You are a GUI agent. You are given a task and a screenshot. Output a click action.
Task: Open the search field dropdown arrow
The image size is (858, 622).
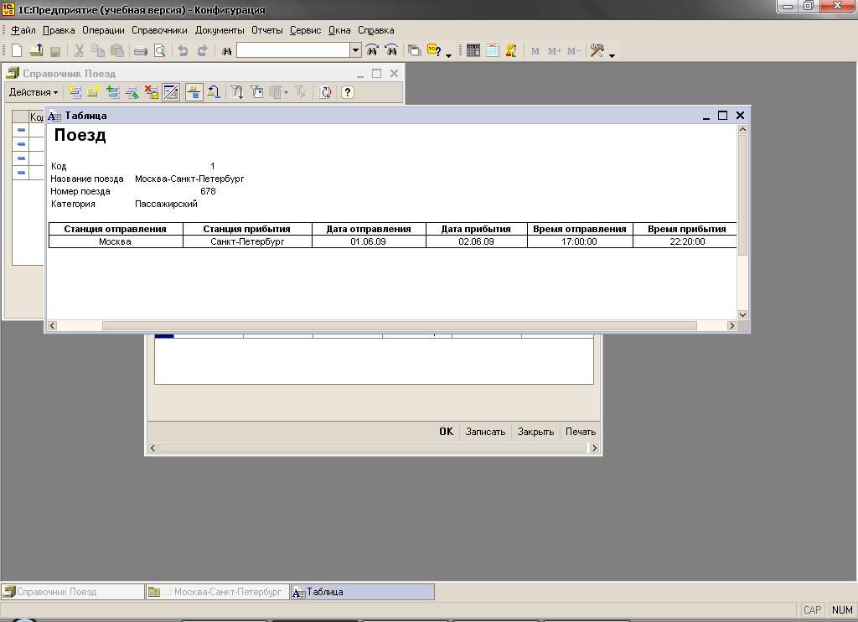pos(355,51)
